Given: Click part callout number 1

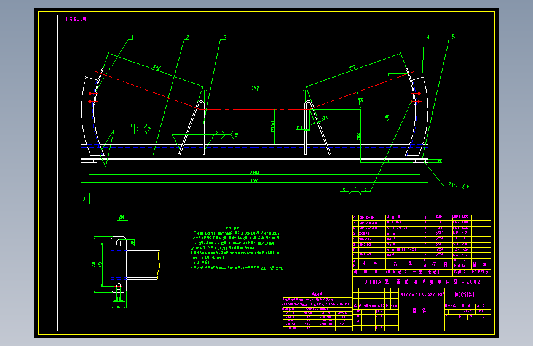Looking at the screenshot, I should pyautogui.click(x=132, y=37).
